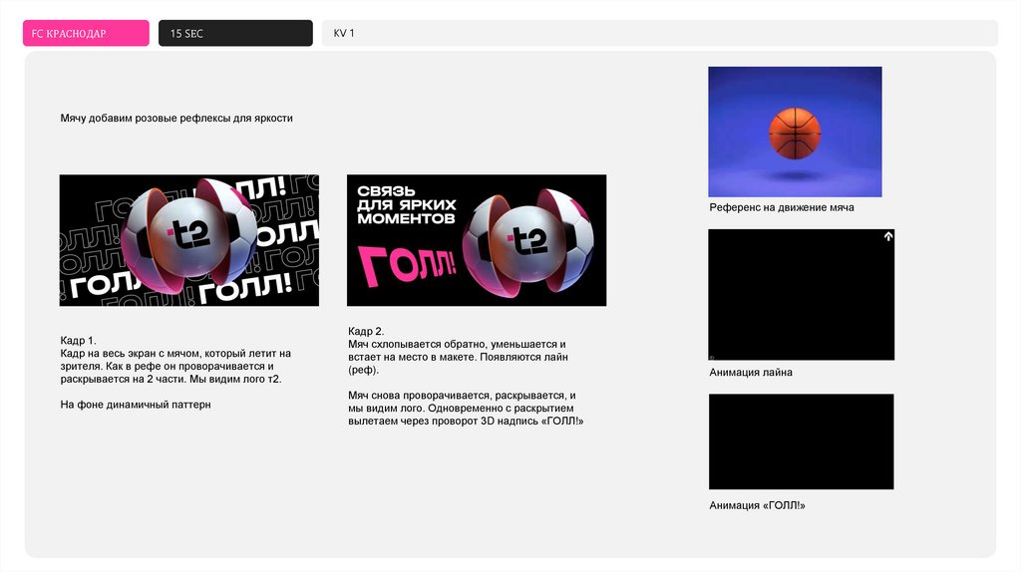The height and width of the screenshot is (572, 1021).
Task: Open the black Анимация «ГОЛЛ!» video frame
Action: [801, 441]
